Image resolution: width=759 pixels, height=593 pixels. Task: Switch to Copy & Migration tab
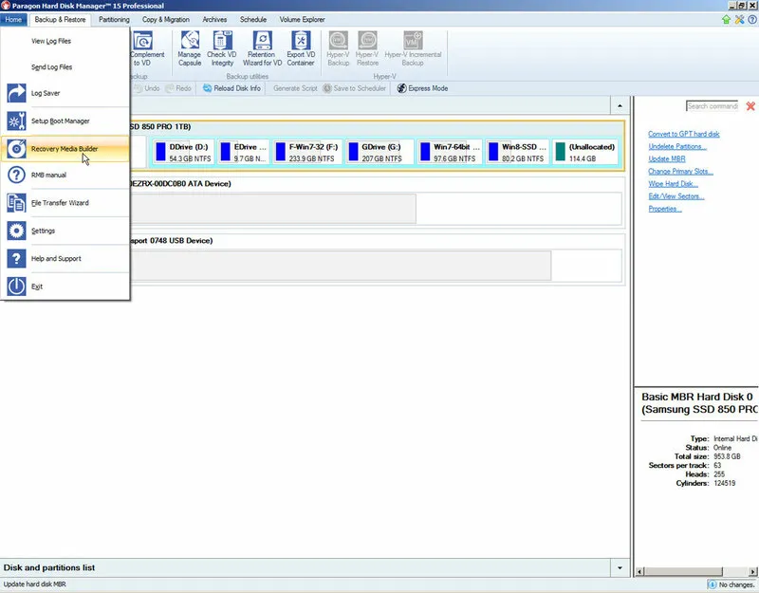165,20
